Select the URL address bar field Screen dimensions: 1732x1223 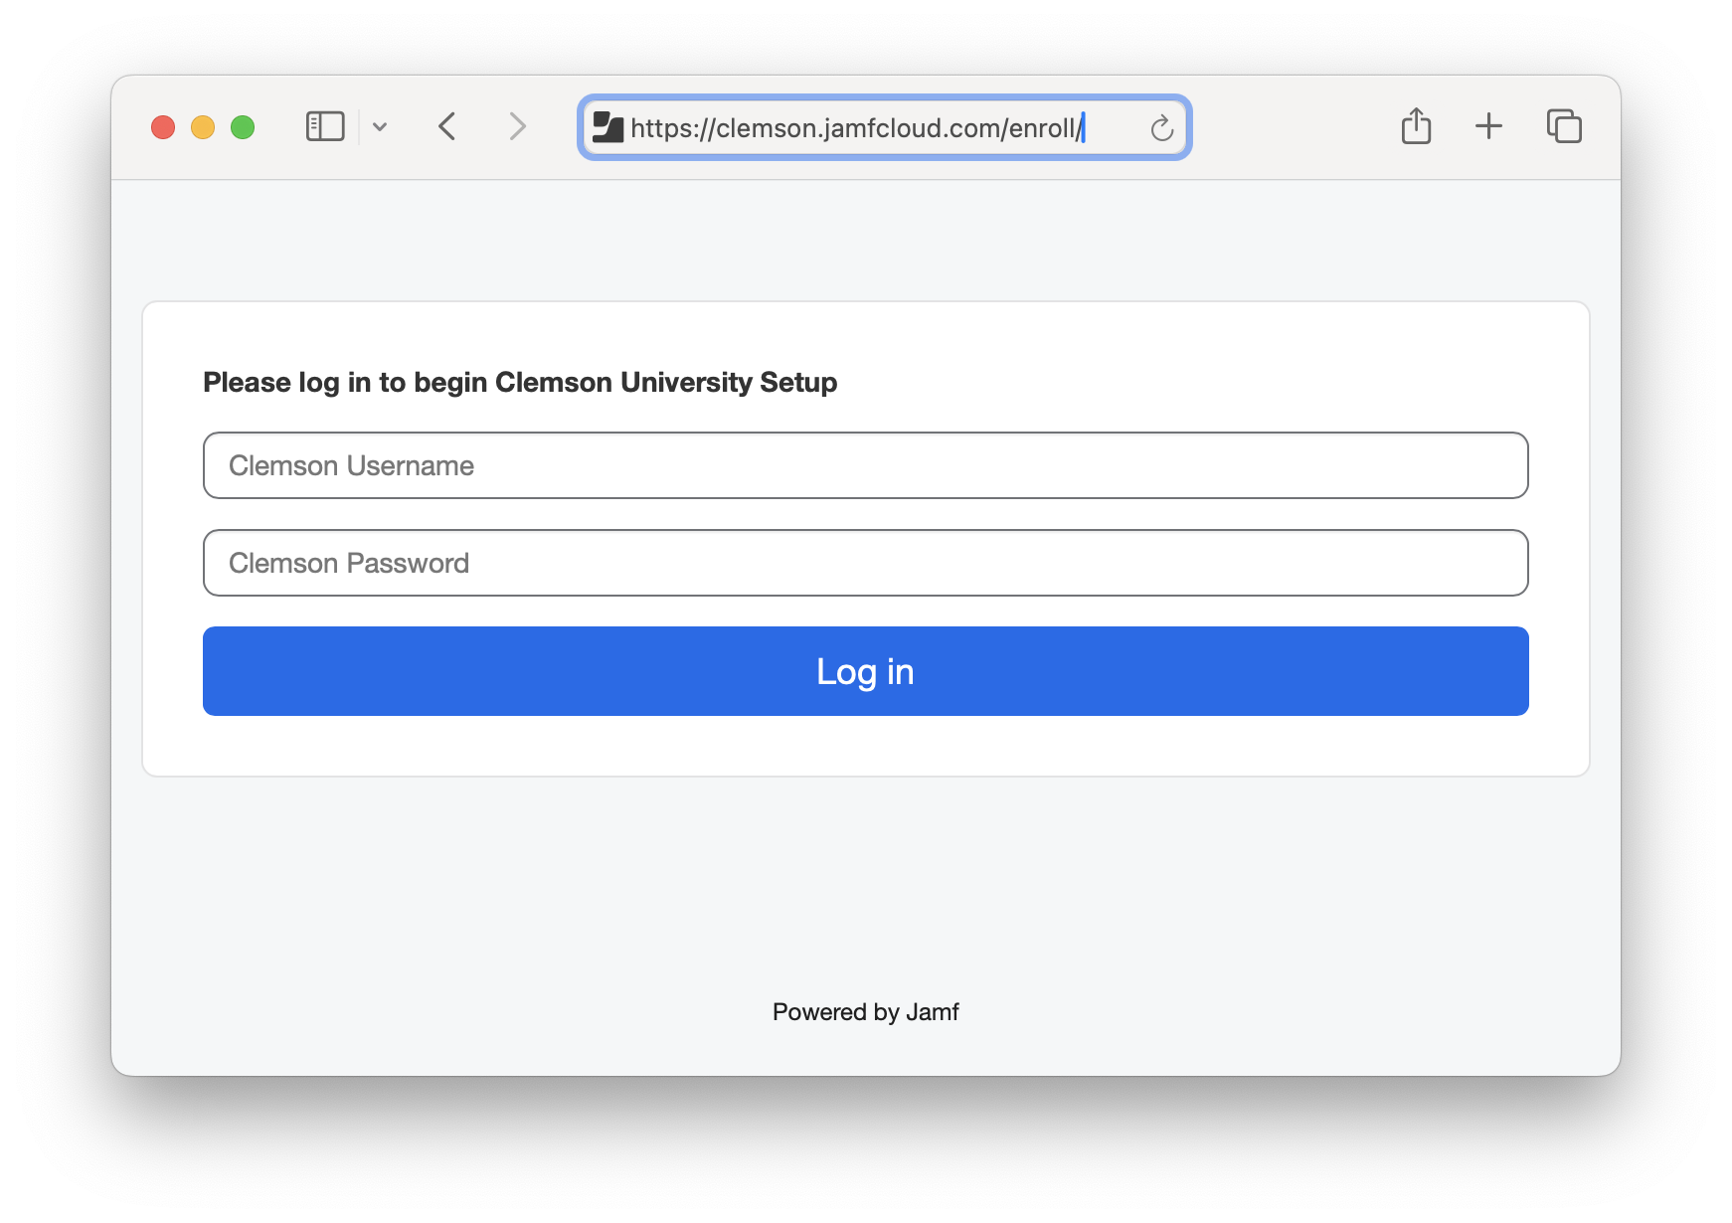point(884,127)
